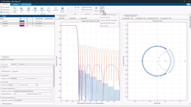
Task: Select the Differentiator FIR response icon
Action: 49,8
